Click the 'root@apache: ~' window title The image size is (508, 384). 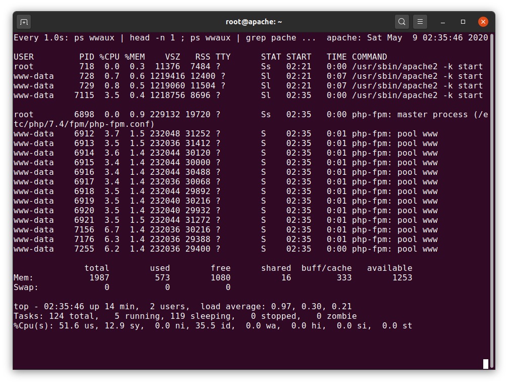(253, 22)
